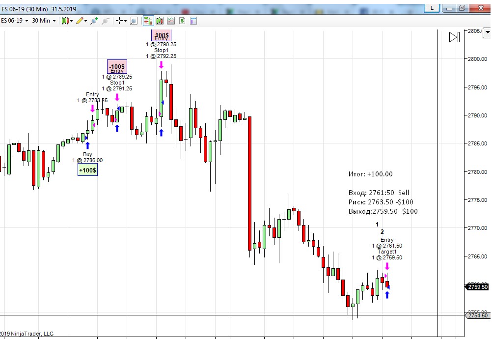Click the L link button in title bar
Viewport: 492px width, 339px height.
click(432, 8)
